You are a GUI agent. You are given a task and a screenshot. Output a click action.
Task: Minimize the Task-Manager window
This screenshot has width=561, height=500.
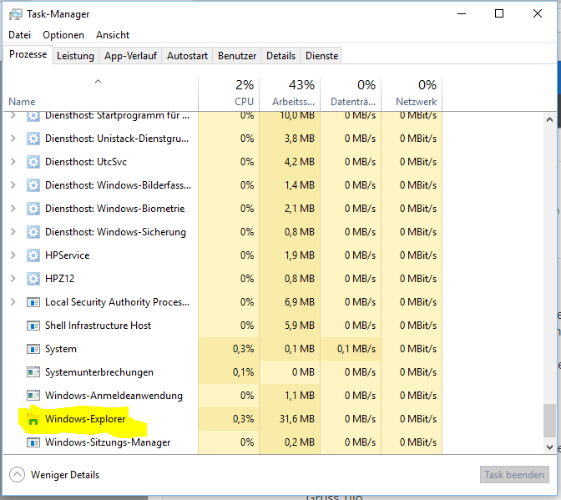pos(462,14)
